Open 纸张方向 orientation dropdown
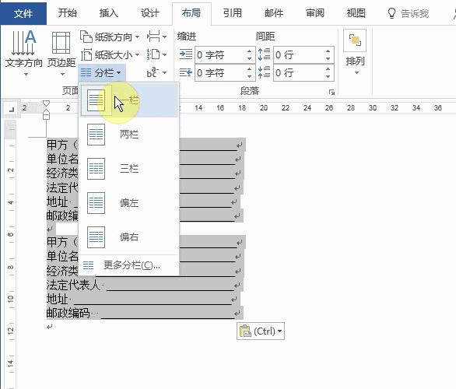This screenshot has height=389, width=456. click(x=110, y=37)
